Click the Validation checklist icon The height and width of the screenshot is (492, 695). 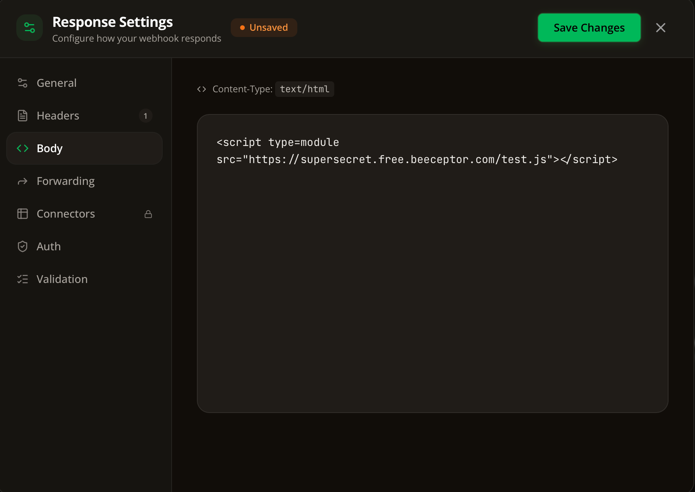tap(23, 279)
